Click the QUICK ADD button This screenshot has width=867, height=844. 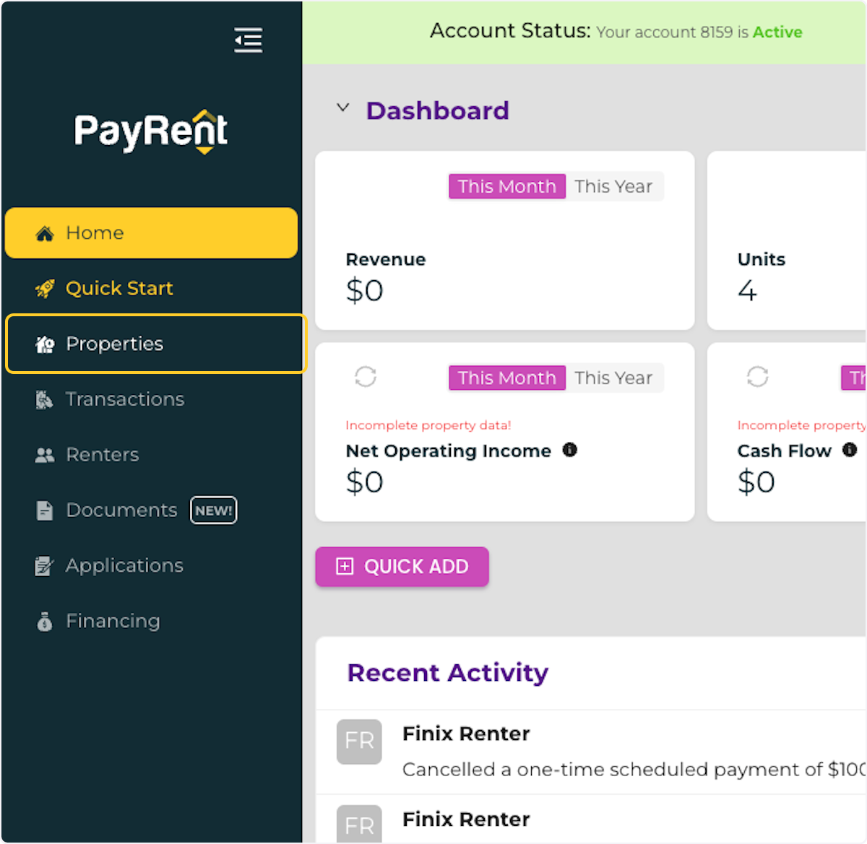click(x=402, y=567)
